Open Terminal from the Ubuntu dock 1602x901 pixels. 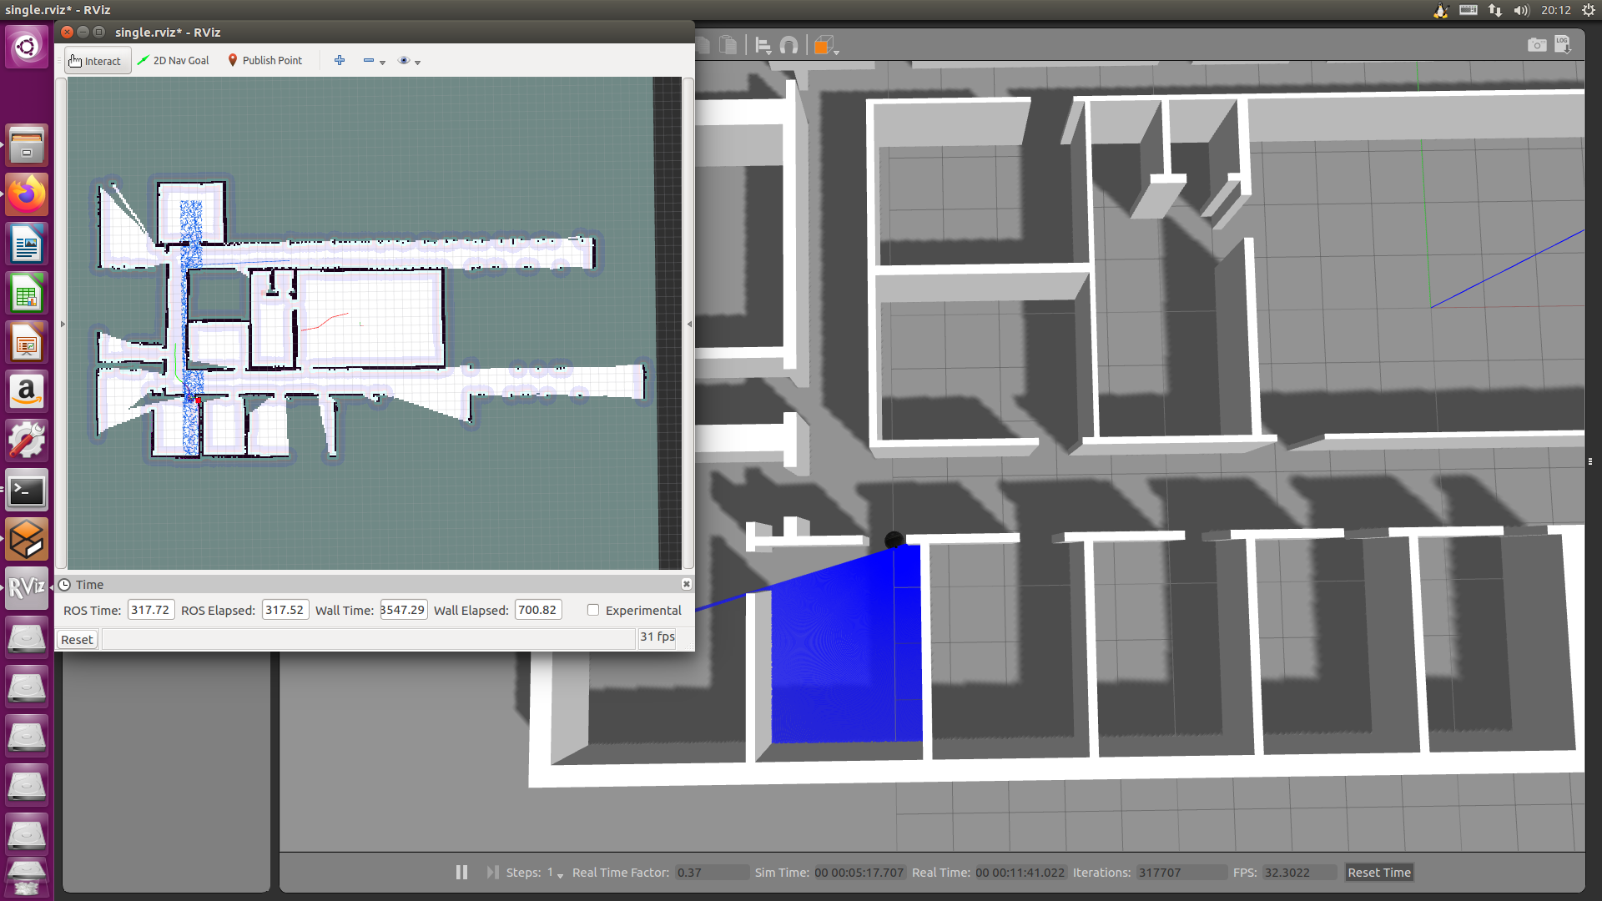tap(27, 491)
